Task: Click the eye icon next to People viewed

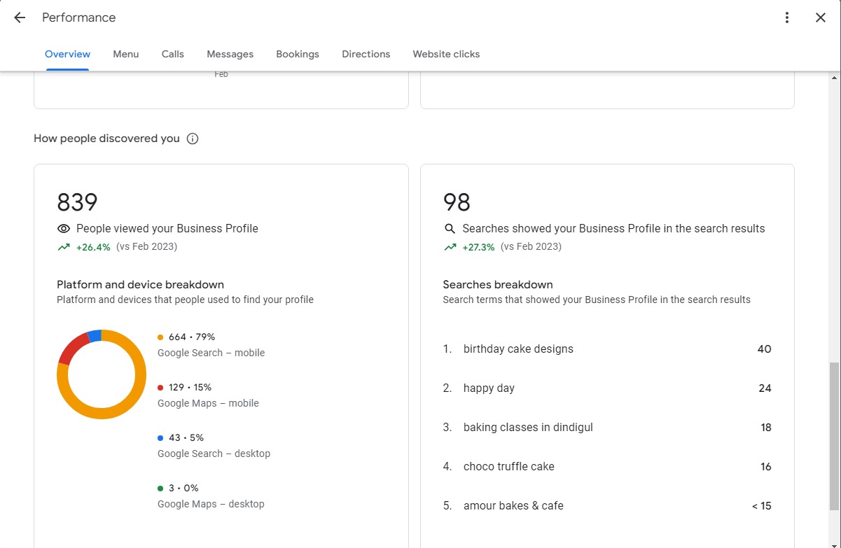Action: click(x=64, y=229)
